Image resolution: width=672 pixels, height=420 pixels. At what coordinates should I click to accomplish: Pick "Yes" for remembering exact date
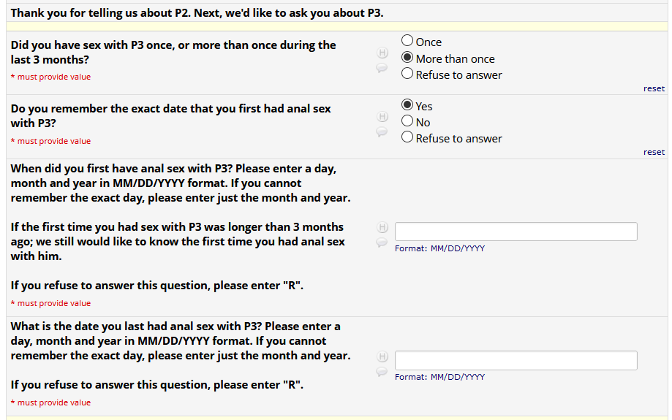407,105
